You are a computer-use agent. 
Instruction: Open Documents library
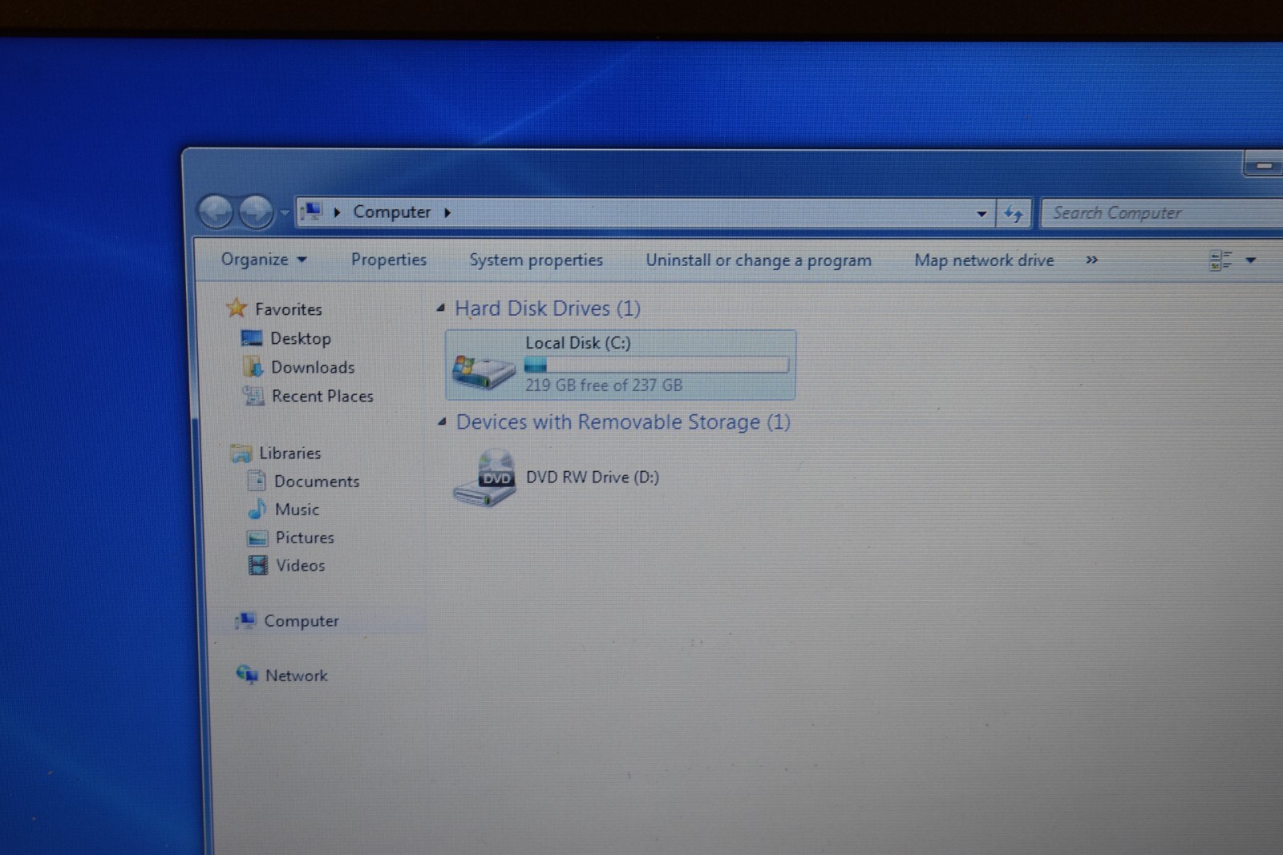(316, 481)
